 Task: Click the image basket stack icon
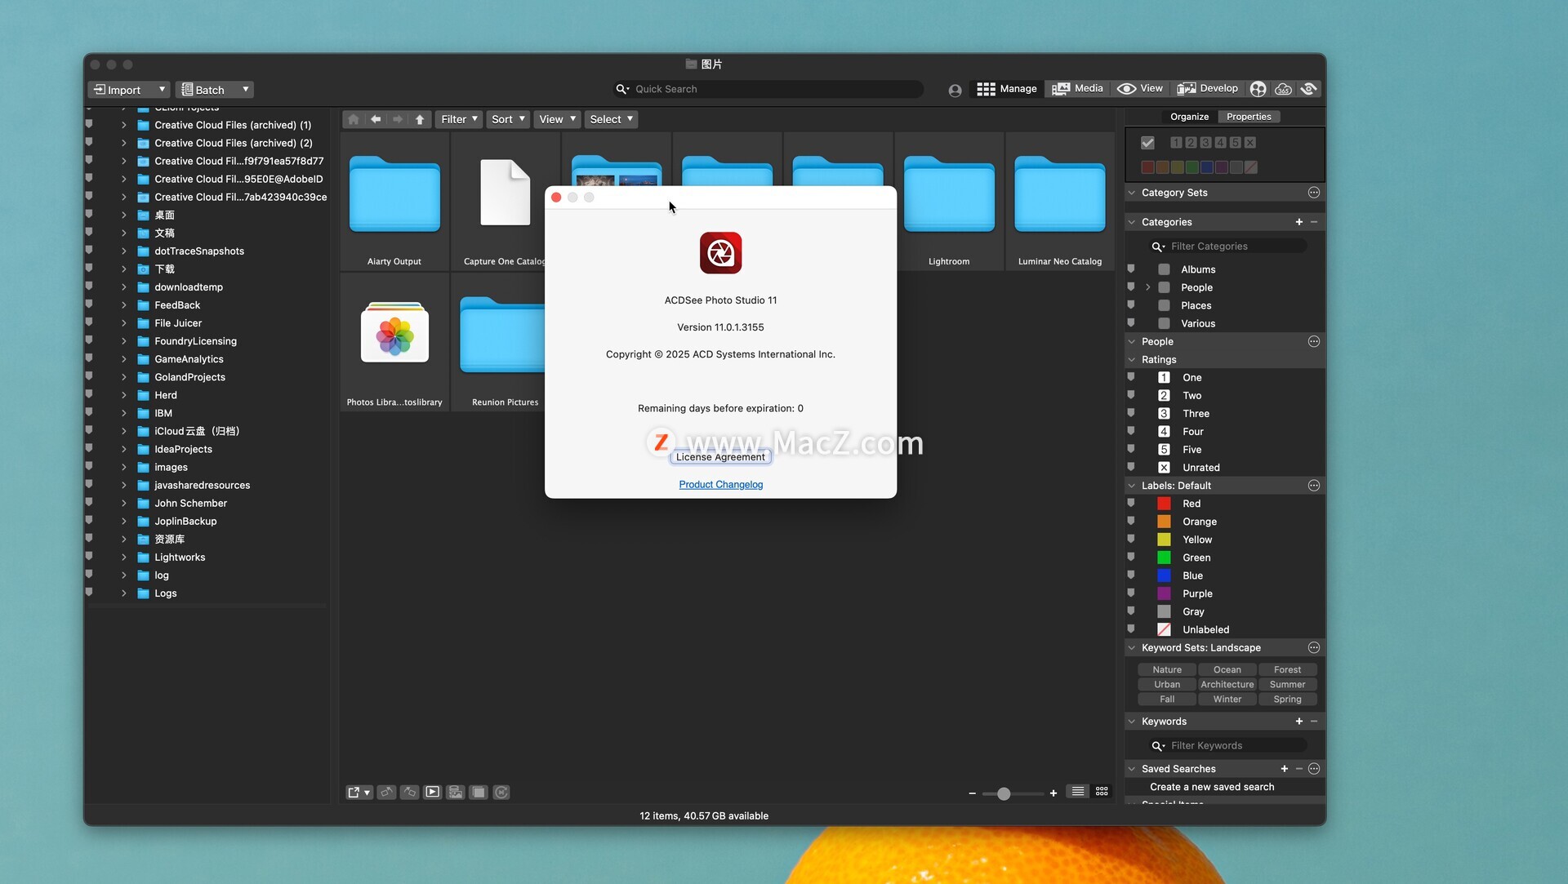click(456, 792)
